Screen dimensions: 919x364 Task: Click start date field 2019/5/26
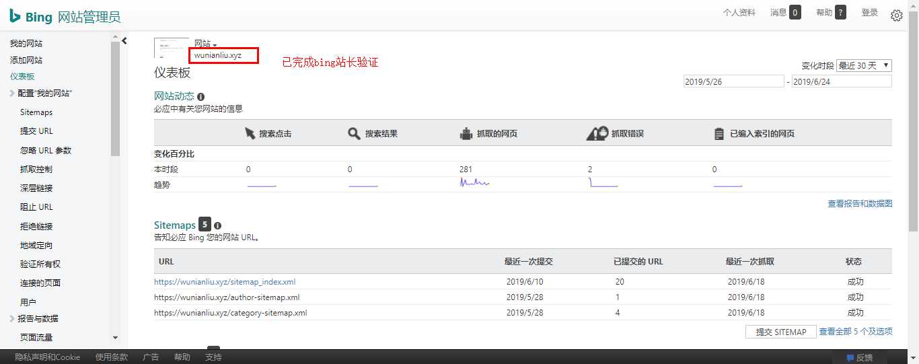(x=733, y=81)
